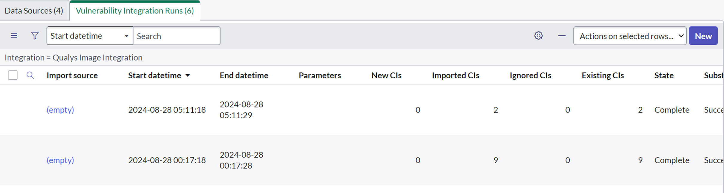This screenshot has width=724, height=193.
Task: Click Start datetime descending sort arrow
Action: [188, 75]
